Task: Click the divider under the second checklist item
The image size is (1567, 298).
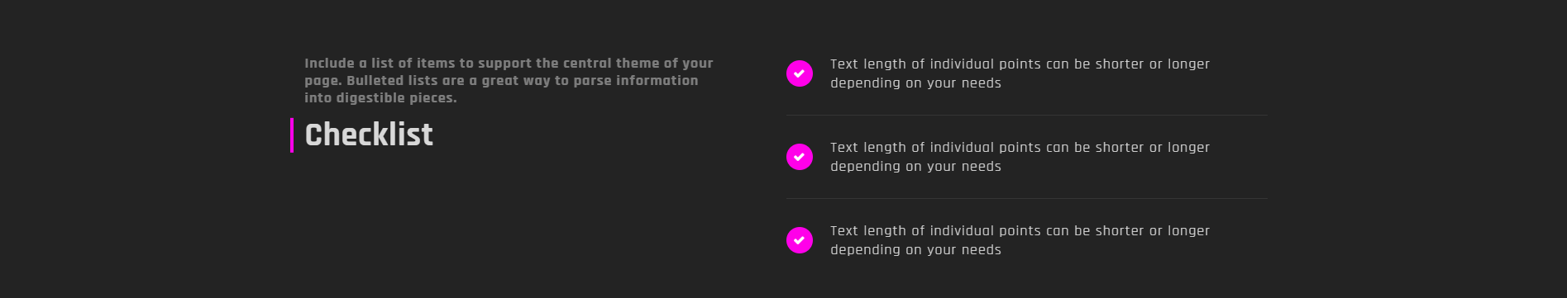Action: [1026, 198]
